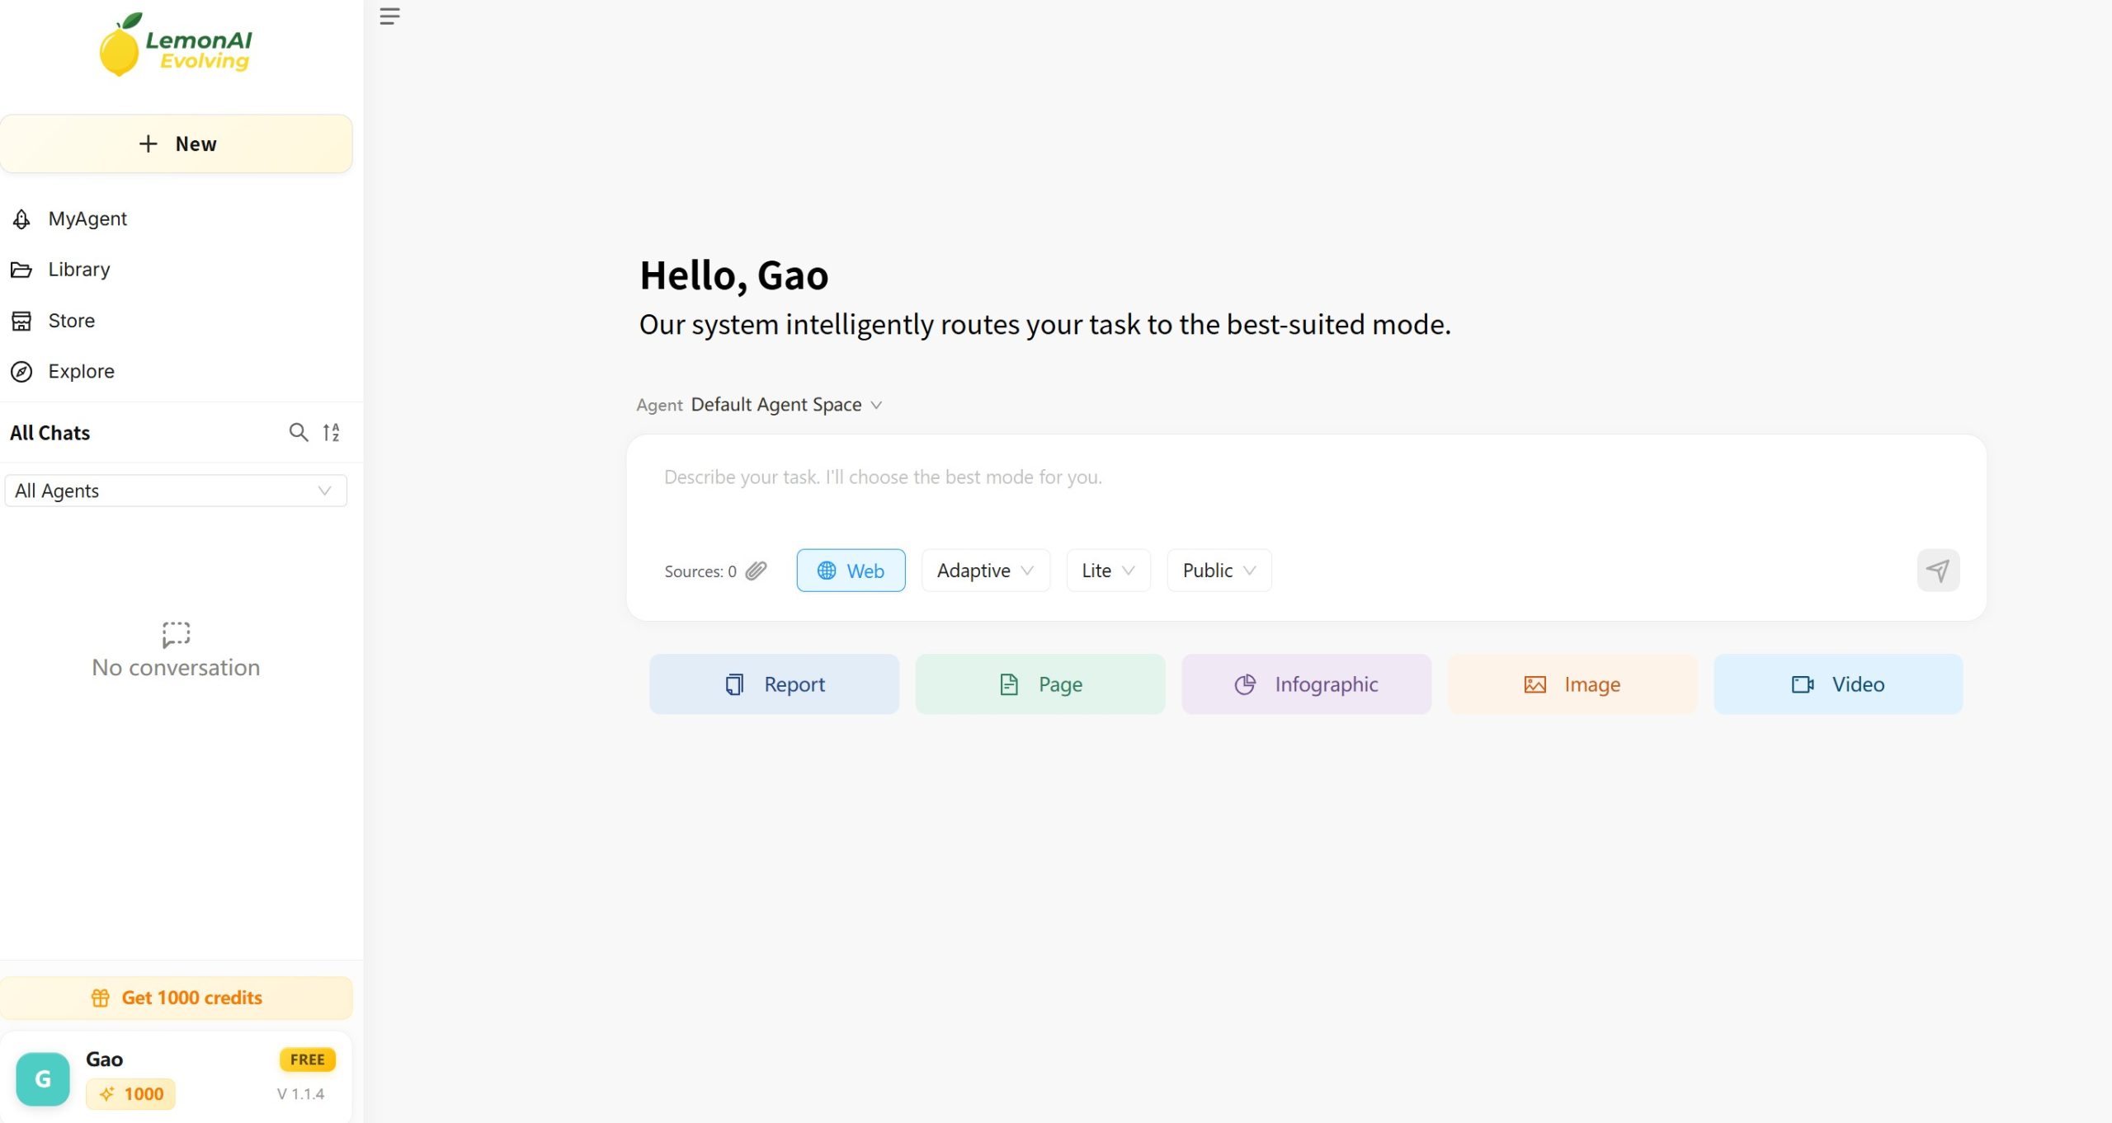Click the Get 1000 credits button
This screenshot has height=1123, width=2112.
pos(177,998)
